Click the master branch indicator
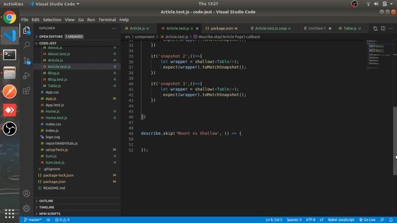This screenshot has height=223, width=397. (33, 220)
